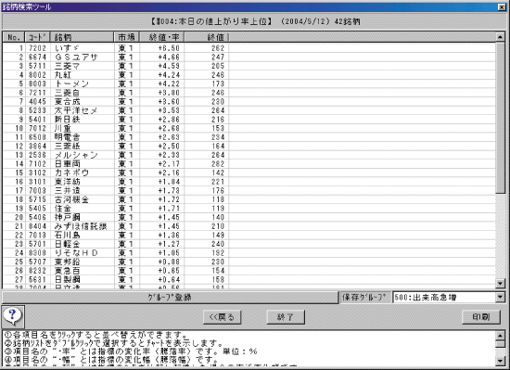Select stock name 三菱自
The height and width of the screenshot is (370, 510).
[x=67, y=93]
